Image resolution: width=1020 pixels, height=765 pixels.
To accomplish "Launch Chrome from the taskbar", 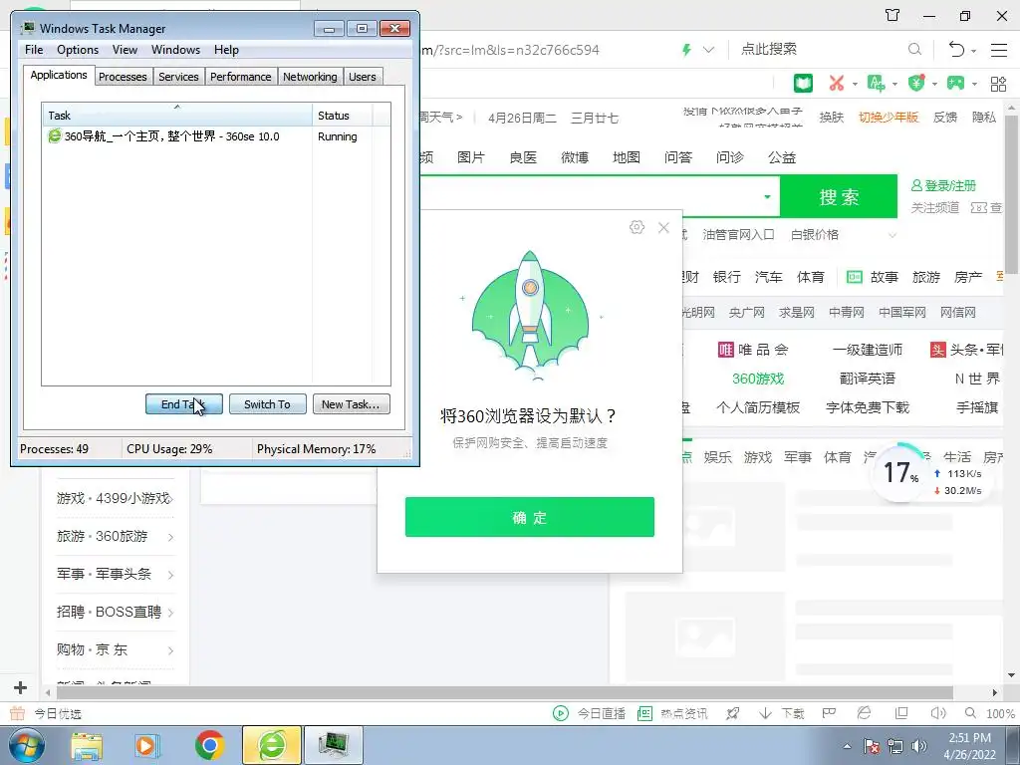I will click(209, 745).
